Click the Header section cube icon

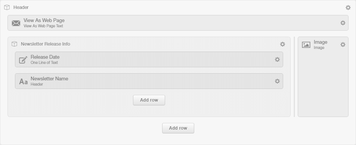[7, 7]
